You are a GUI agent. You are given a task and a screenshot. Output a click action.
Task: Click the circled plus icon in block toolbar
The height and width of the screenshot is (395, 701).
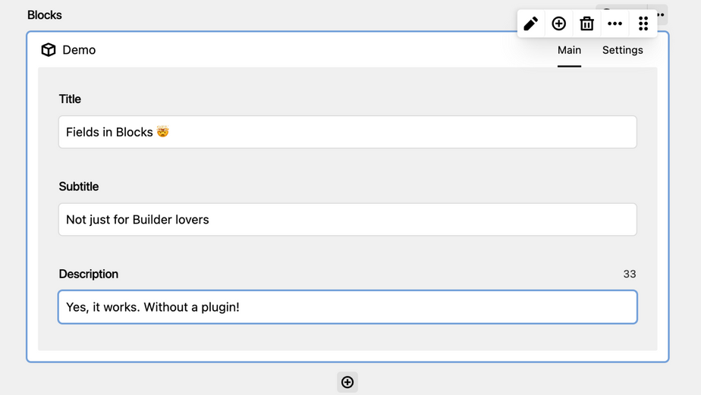point(559,24)
